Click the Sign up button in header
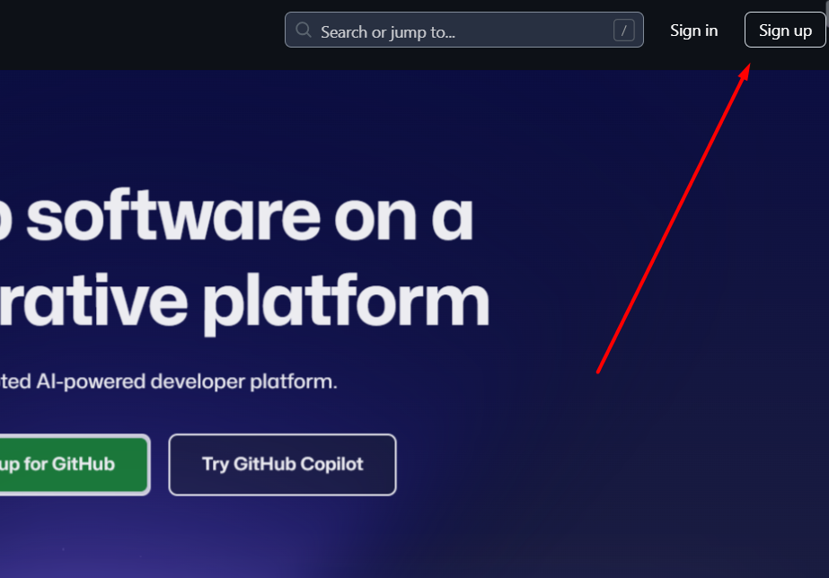The image size is (829, 578). point(785,31)
